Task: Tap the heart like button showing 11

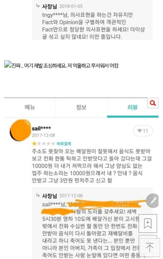Action: pyautogui.click(x=143, y=131)
